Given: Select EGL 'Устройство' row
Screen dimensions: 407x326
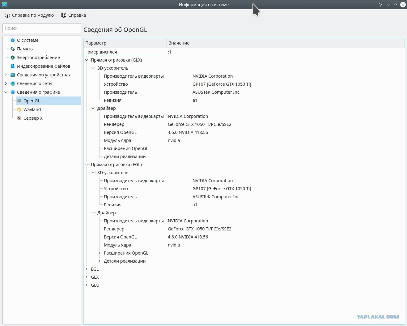Looking at the screenshot, I should pos(244,189).
